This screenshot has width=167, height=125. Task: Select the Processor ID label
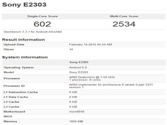click(x=14, y=86)
